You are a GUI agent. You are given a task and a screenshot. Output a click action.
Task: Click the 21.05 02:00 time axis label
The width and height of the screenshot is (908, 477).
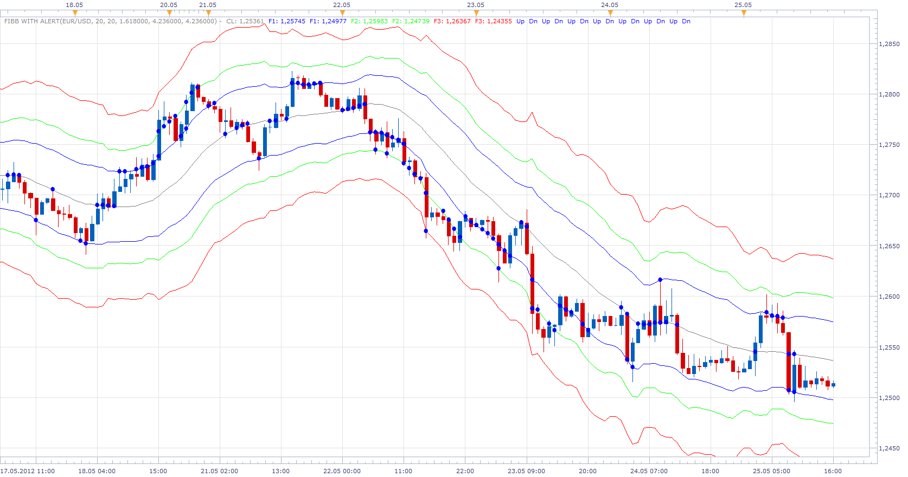220,471
